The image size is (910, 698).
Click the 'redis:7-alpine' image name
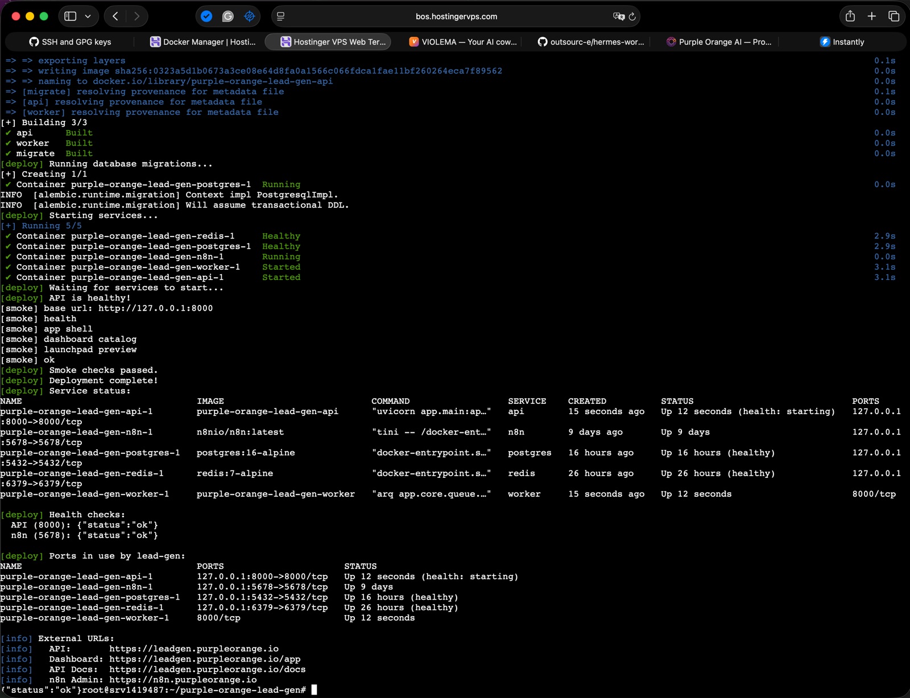[235, 473]
